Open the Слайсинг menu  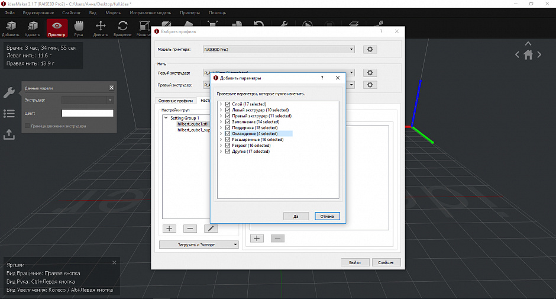click(x=71, y=13)
